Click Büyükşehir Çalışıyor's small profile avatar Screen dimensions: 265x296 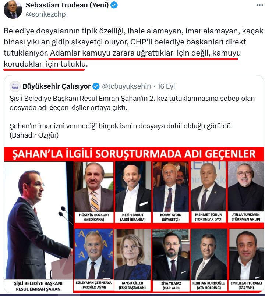click(x=15, y=86)
